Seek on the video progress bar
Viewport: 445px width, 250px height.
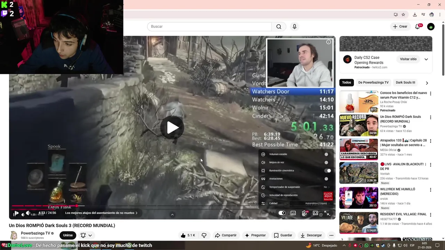click(172, 206)
